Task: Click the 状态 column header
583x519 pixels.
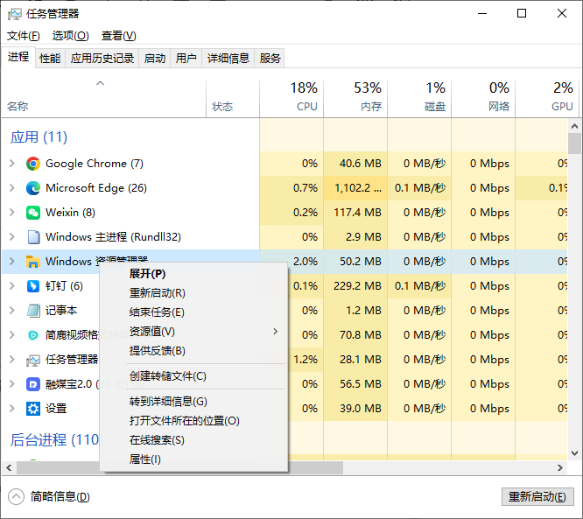Action: 233,99
